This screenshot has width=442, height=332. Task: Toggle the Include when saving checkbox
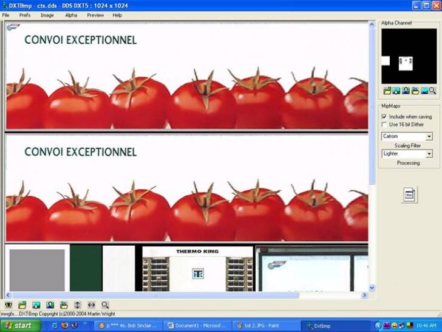point(384,116)
